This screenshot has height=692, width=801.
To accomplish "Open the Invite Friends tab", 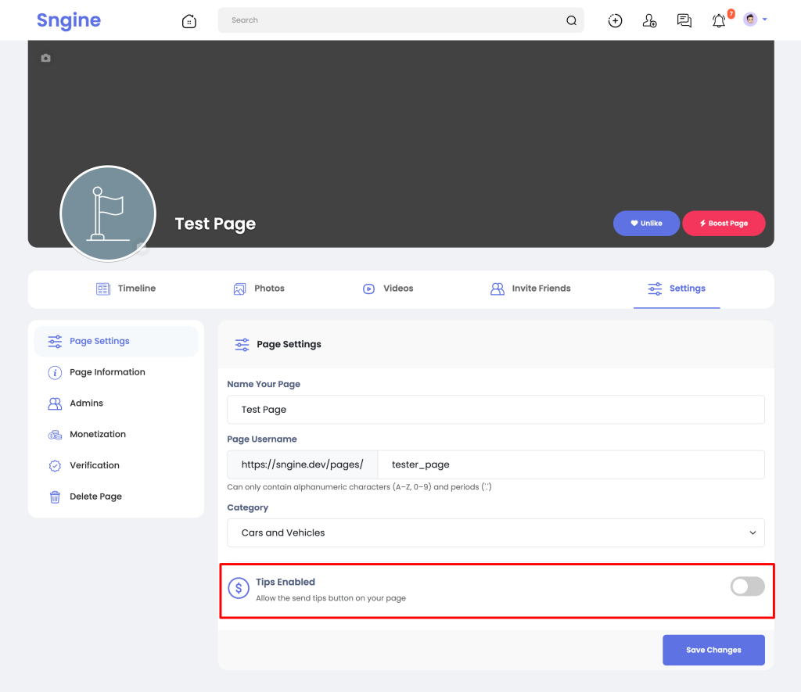I will coord(530,289).
